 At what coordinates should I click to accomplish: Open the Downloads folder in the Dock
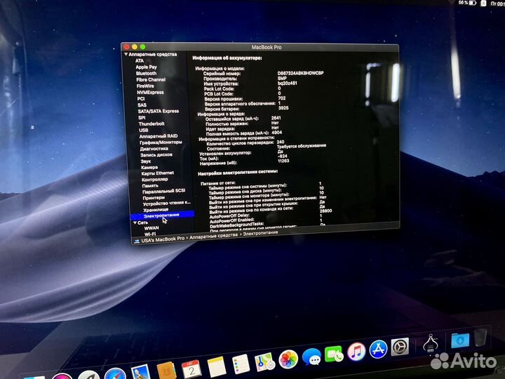(460, 340)
